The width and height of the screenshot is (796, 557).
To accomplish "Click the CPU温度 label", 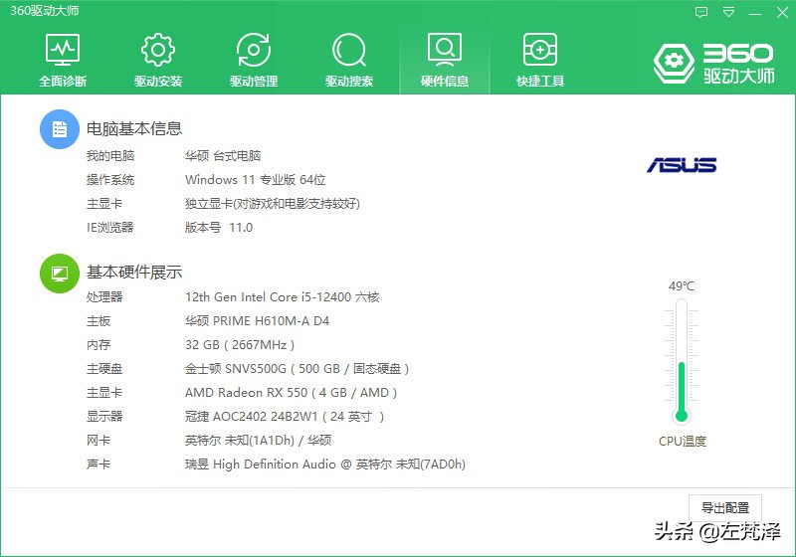I will pyautogui.click(x=683, y=442).
